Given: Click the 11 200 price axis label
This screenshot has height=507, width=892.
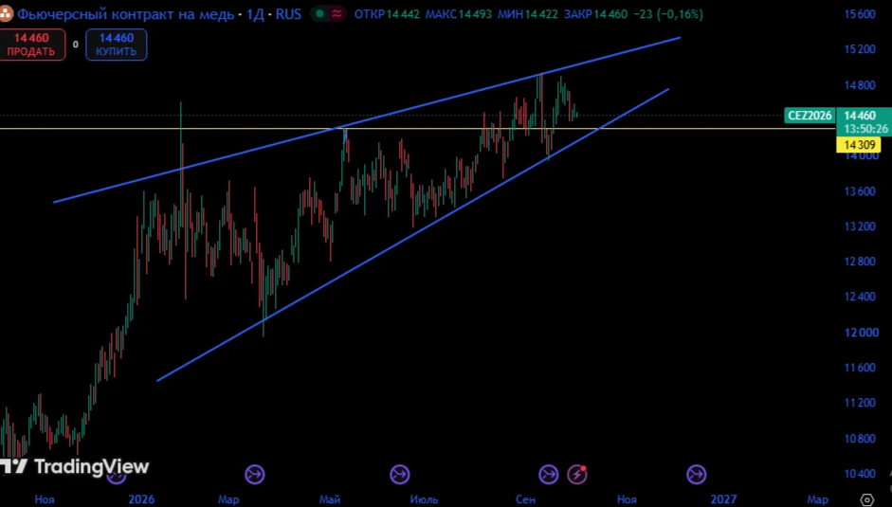Looking at the screenshot, I should click(862, 403).
